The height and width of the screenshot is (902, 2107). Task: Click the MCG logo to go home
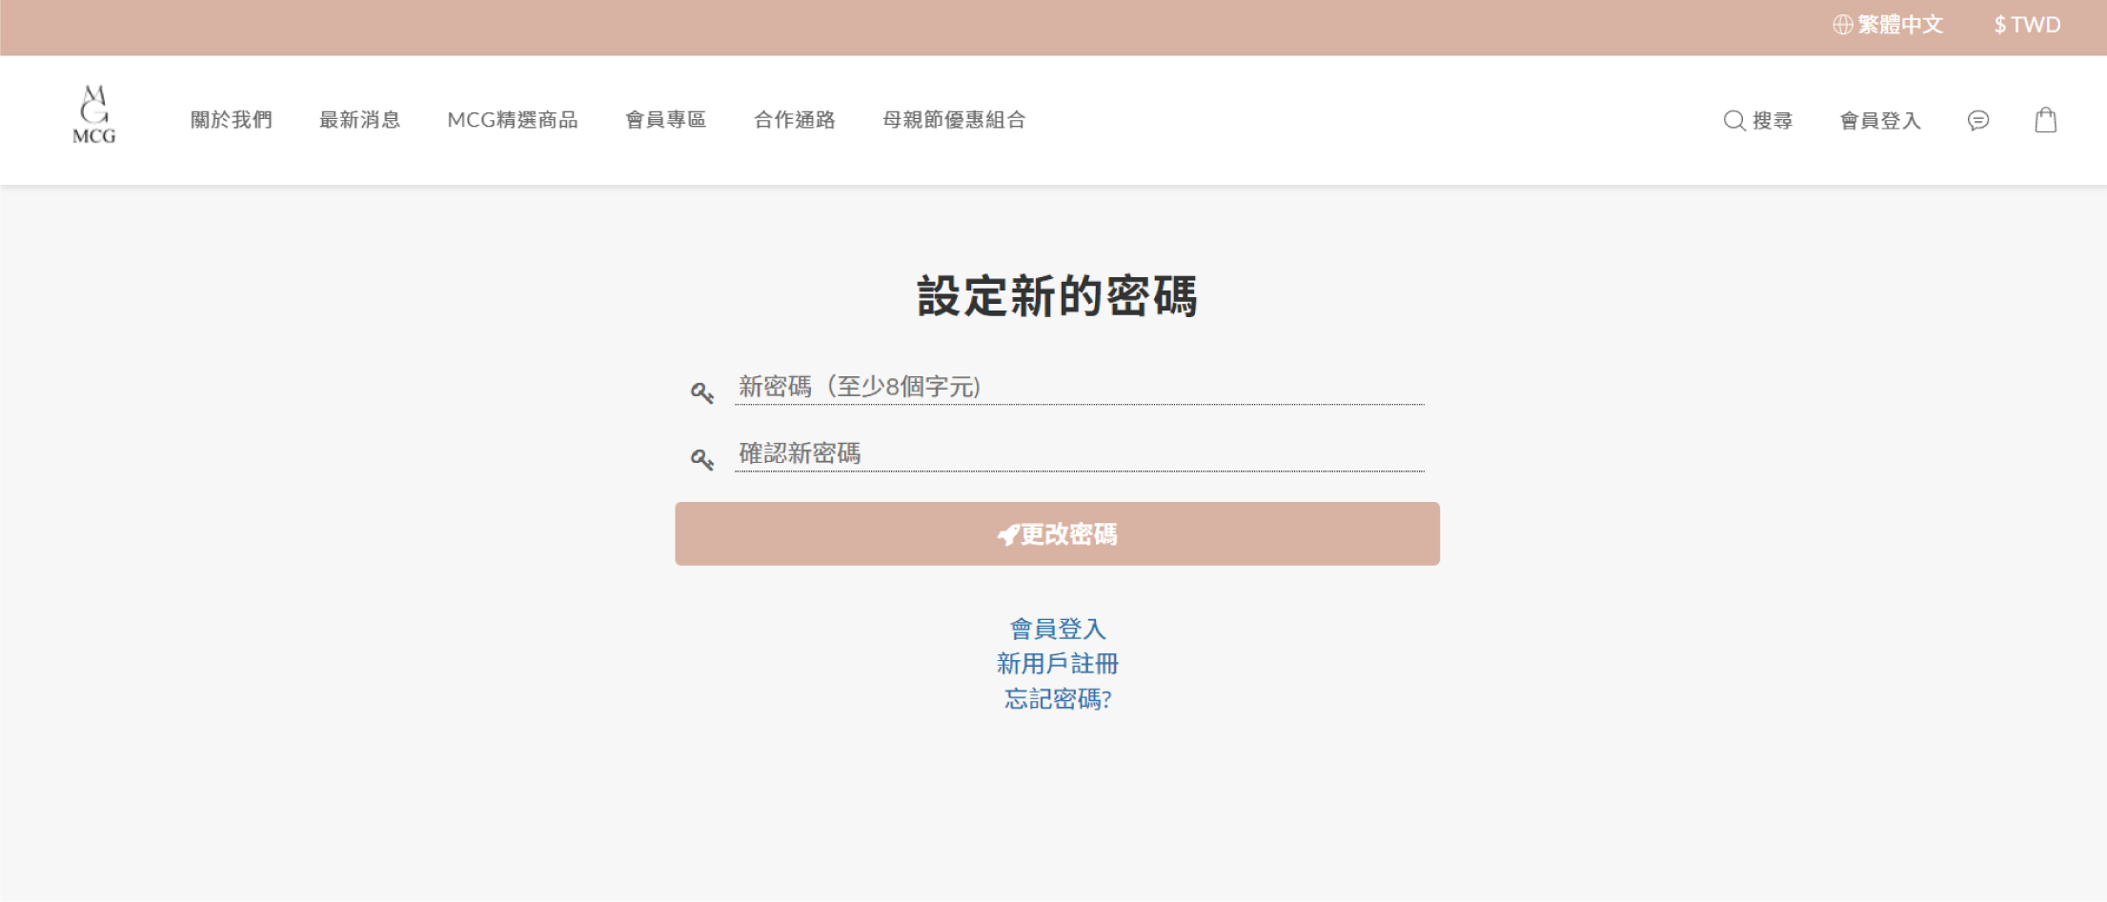[93, 115]
